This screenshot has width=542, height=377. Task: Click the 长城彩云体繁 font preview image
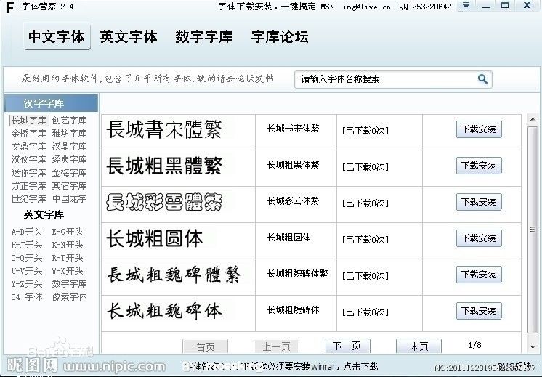164,201
